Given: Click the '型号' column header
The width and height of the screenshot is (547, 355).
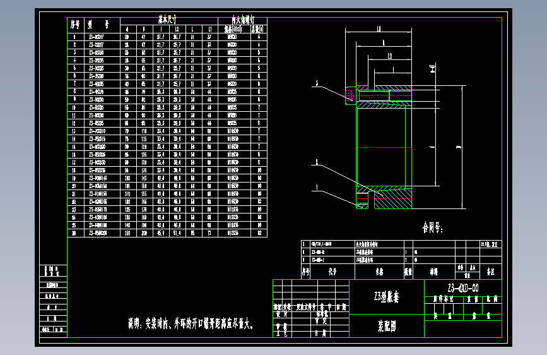Looking at the screenshot, I should 98,25.
